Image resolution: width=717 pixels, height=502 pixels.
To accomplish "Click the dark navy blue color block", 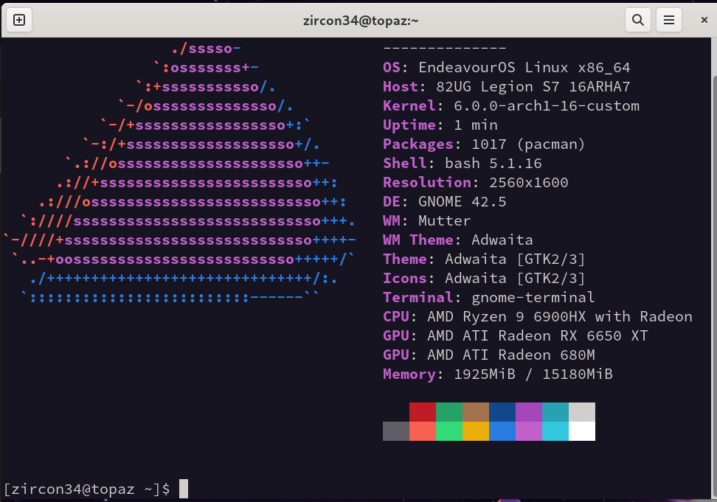I will click(x=502, y=412).
